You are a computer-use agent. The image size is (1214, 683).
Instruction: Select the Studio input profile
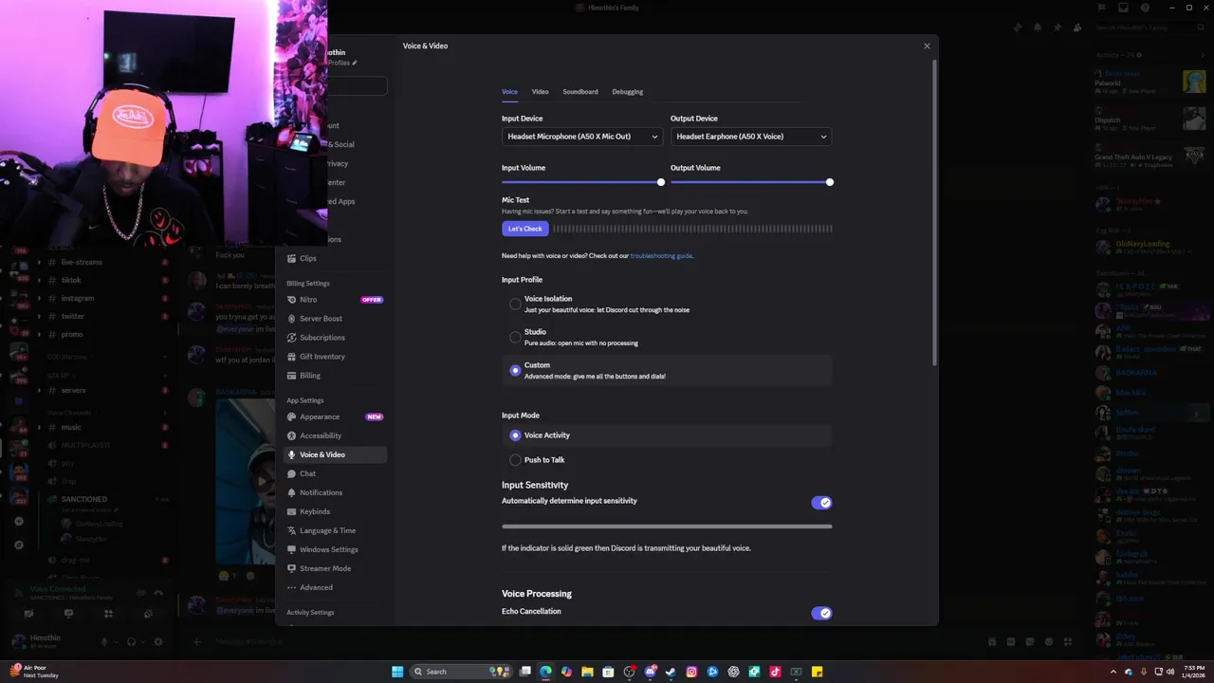pos(515,338)
